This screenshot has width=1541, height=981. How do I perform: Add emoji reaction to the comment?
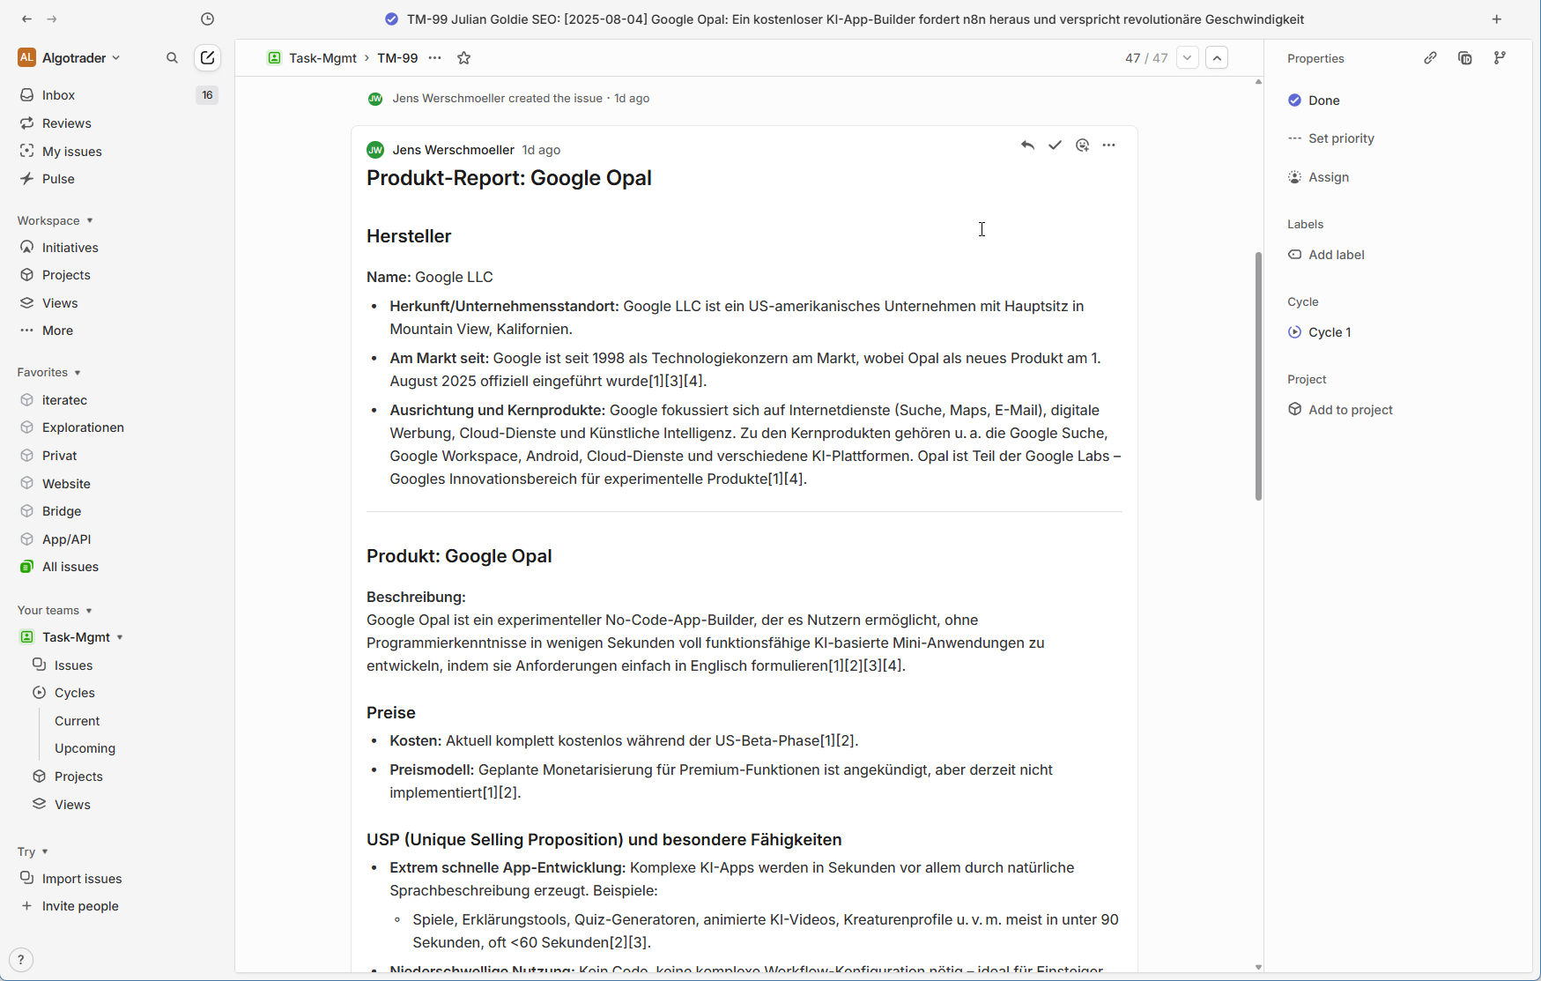[x=1082, y=145]
